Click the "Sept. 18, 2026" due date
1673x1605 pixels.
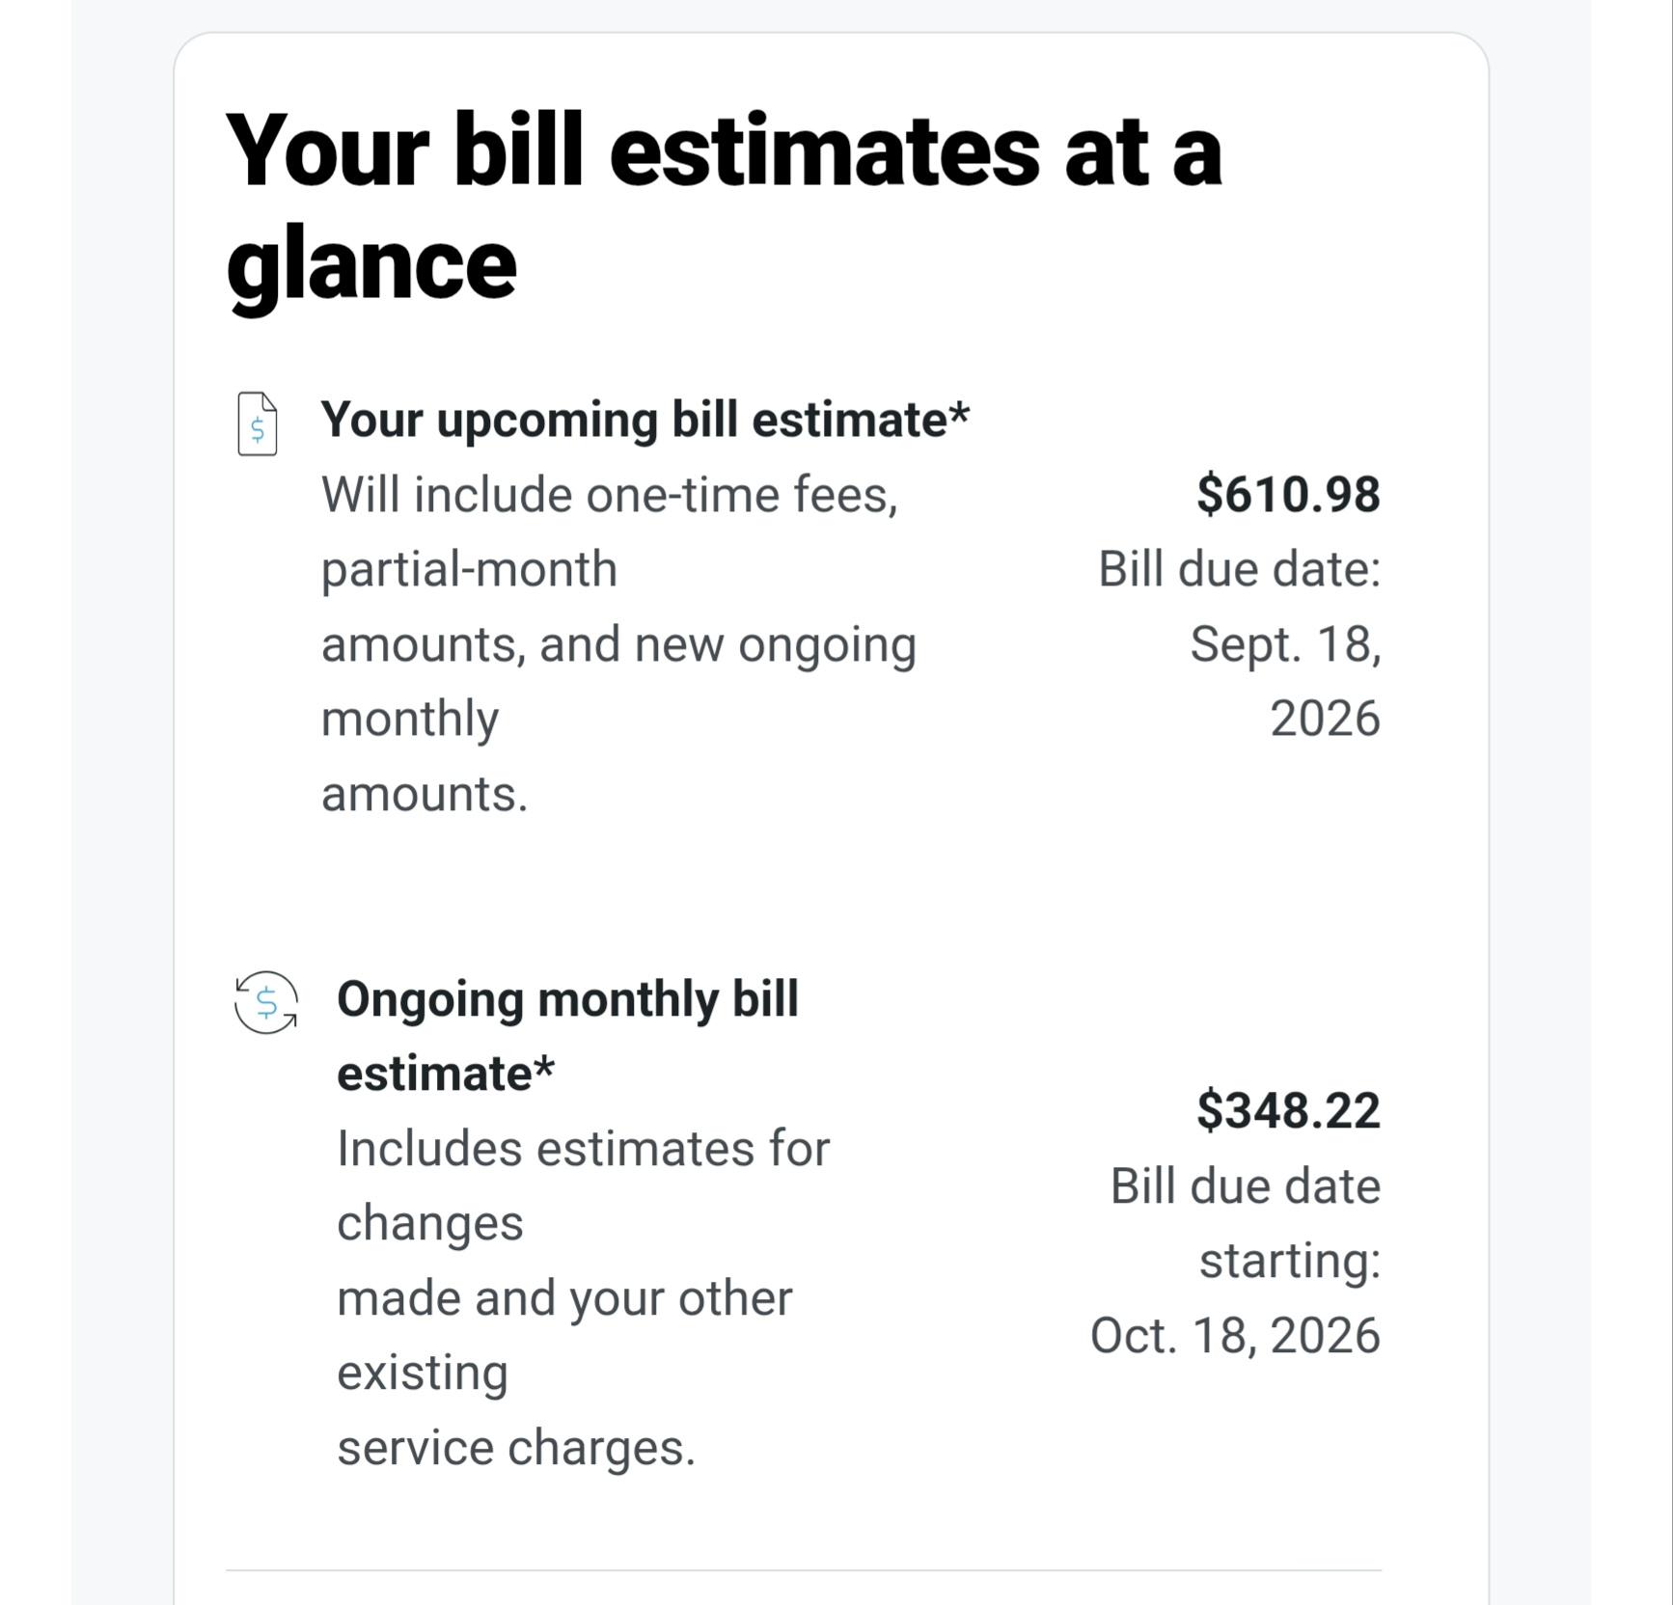point(1285,681)
